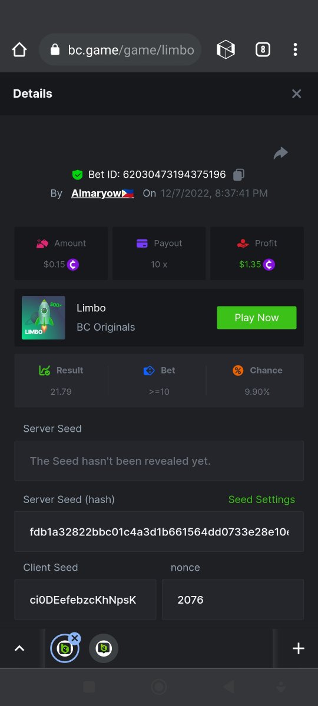Viewport: 318px width, 706px height.
Task: Switch to the second BC tab
Action: [104, 648]
